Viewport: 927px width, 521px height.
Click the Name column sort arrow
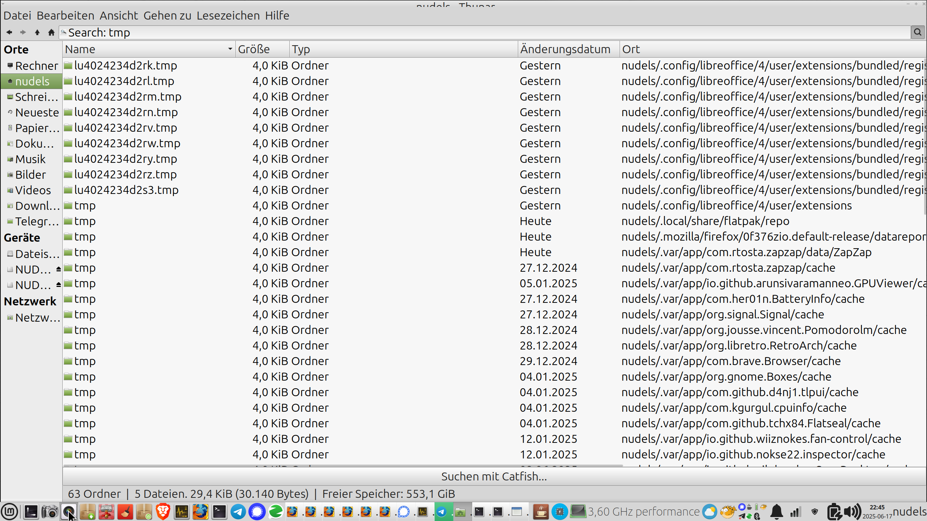pyautogui.click(x=230, y=49)
